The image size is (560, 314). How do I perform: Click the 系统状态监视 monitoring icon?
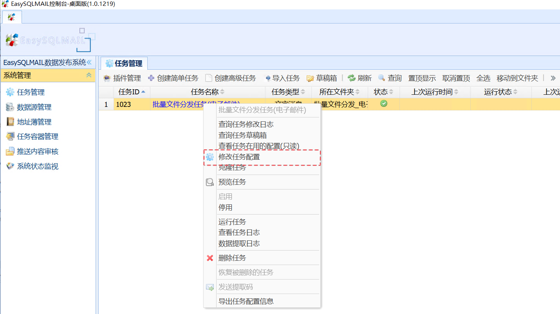(9, 166)
